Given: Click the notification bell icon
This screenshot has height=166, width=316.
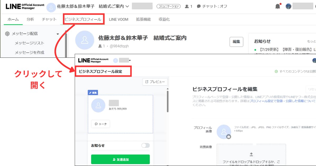Looking at the screenshot, I should tap(278, 6).
